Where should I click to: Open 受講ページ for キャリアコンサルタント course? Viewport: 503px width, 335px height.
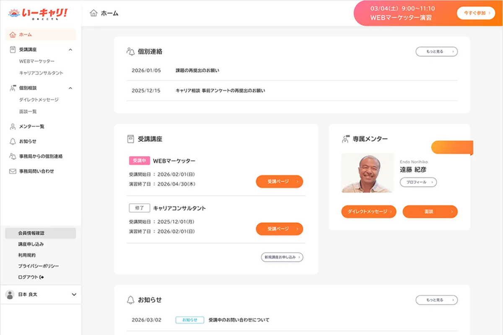(x=279, y=229)
